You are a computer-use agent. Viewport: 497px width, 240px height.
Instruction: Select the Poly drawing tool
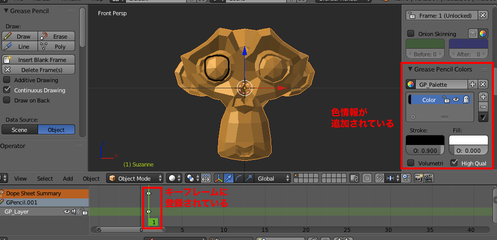(x=56, y=47)
